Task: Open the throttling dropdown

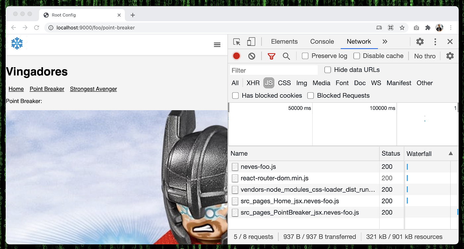Action: click(425, 56)
